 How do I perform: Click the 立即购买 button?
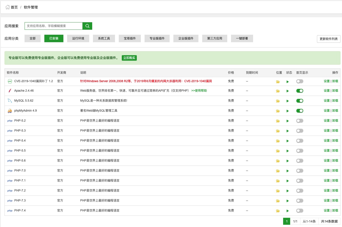pos(129,58)
